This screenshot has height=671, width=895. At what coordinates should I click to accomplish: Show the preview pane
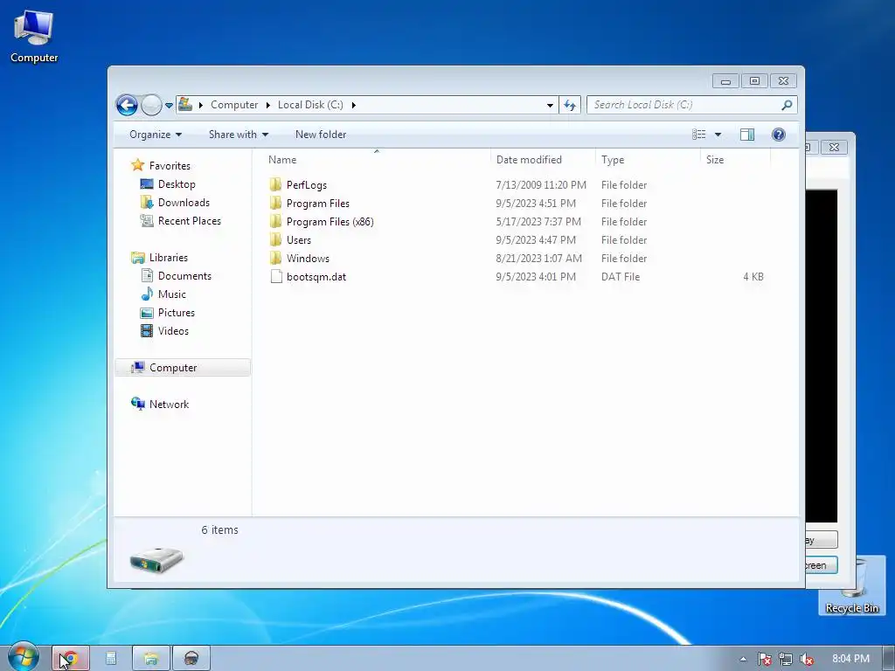pyautogui.click(x=747, y=135)
